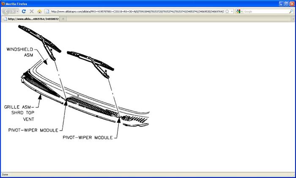Close the Firefox window

click(292, 3)
